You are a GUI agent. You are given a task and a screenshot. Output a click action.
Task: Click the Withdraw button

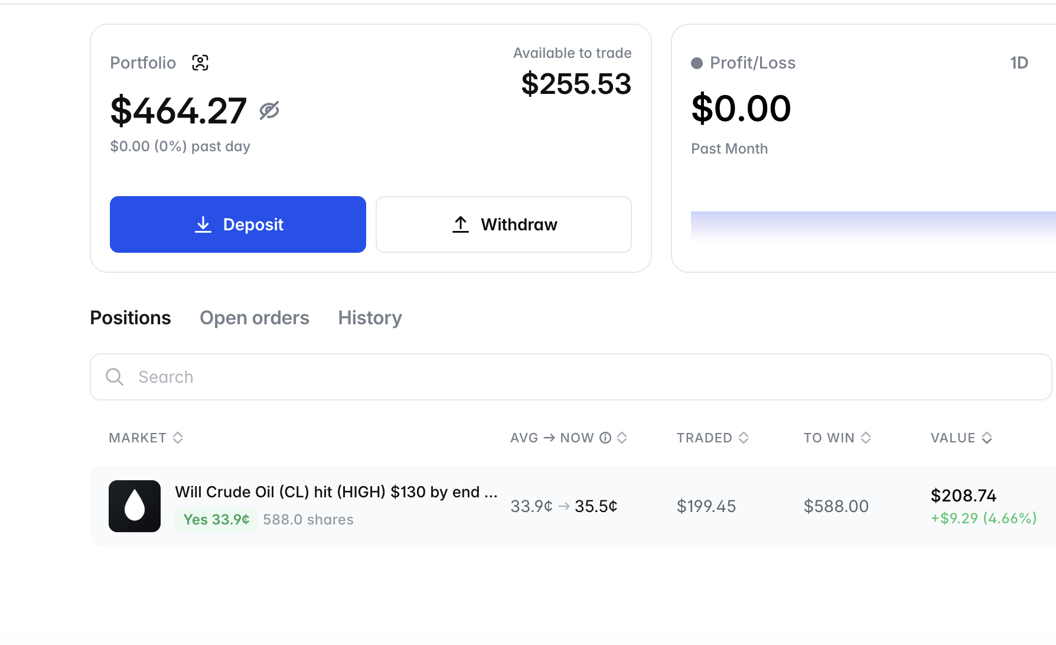click(x=503, y=224)
